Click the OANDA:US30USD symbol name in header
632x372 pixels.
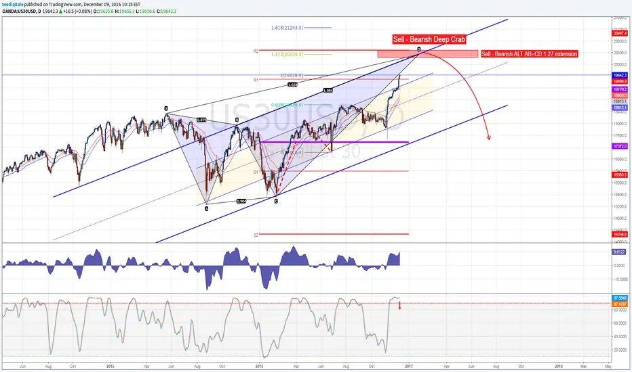[x=18, y=11]
